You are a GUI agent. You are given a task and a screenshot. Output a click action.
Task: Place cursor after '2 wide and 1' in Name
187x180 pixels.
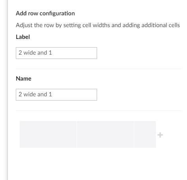[x=52, y=94]
